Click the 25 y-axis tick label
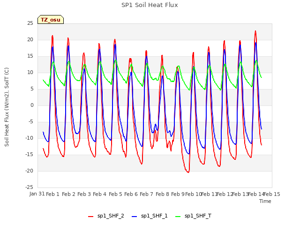The height and width of the screenshot is (225, 300). pyautogui.click(x=30, y=23)
